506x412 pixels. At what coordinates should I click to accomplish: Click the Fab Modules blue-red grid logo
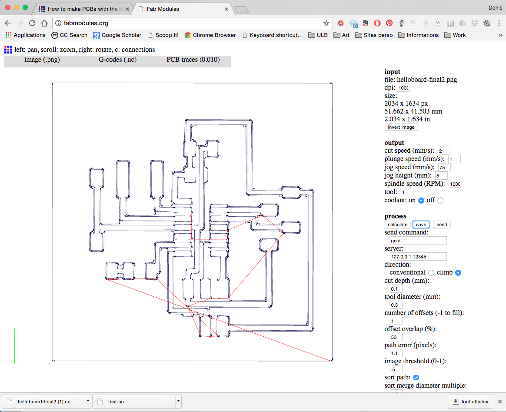(8, 50)
